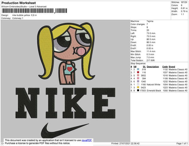Click the 'Brand' column header
Image resolution: width=189 pixels, height=146 pixels.
(x=172, y=67)
